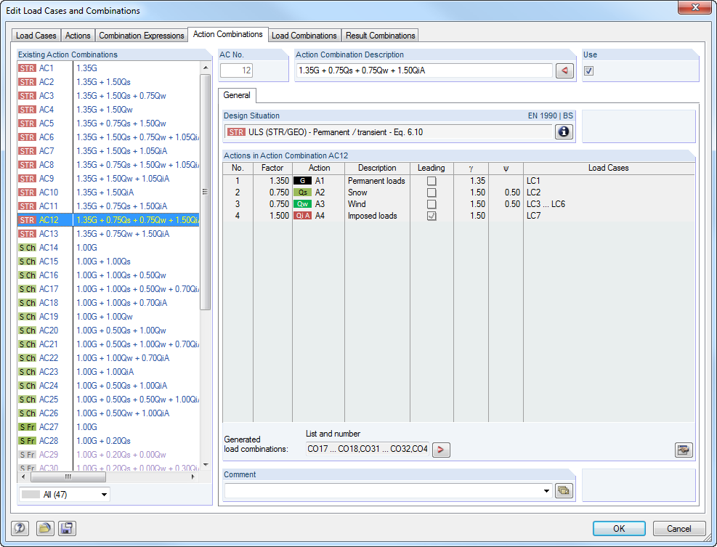This screenshot has width=717, height=547.
Task: Click the Factor column header
Action: click(272, 168)
